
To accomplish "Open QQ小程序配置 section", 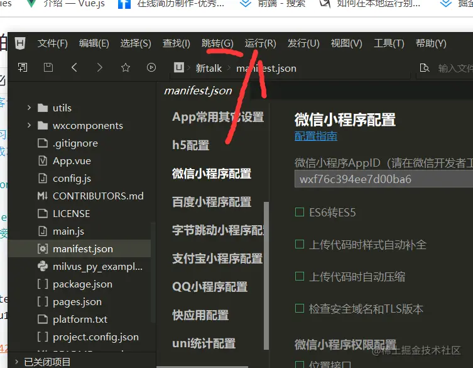I will [x=210, y=287].
